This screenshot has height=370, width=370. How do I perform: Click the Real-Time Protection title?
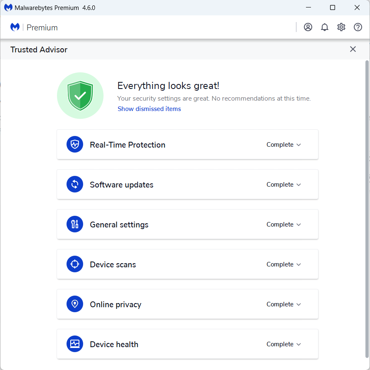point(128,145)
